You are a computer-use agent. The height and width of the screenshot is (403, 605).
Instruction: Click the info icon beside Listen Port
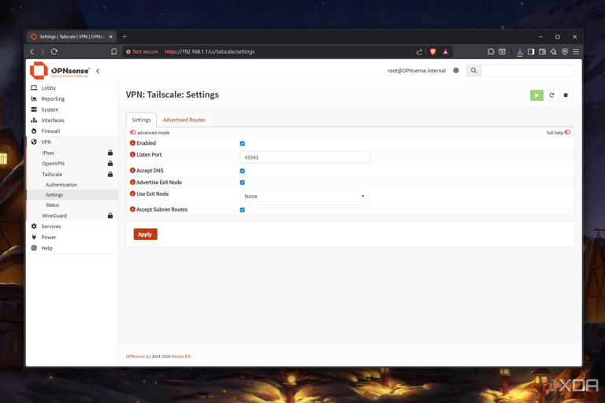pyautogui.click(x=132, y=155)
